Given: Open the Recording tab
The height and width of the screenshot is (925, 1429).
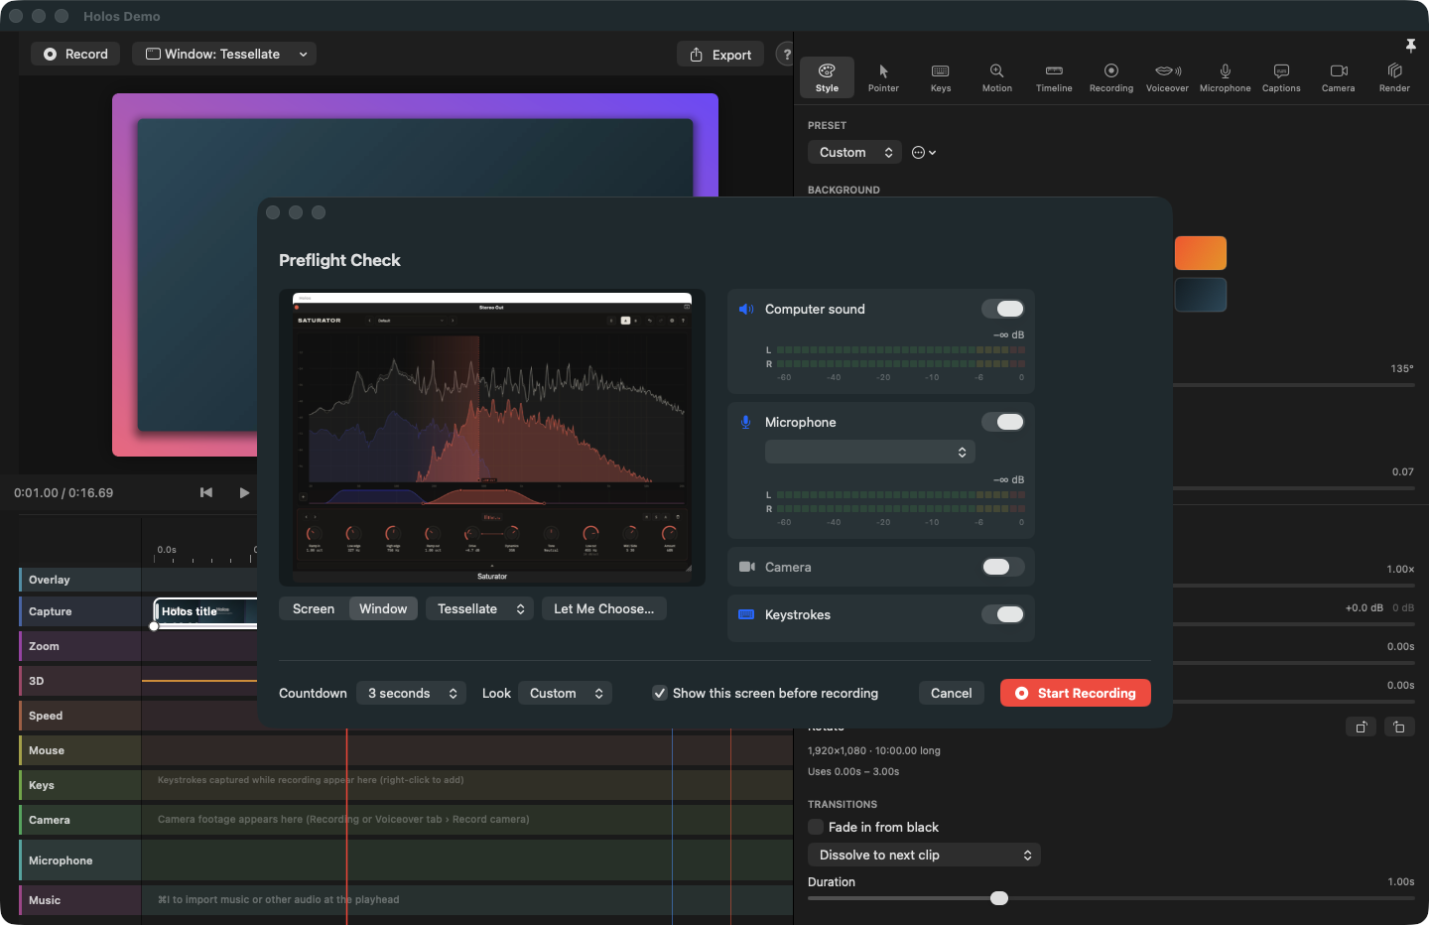Looking at the screenshot, I should (x=1111, y=77).
